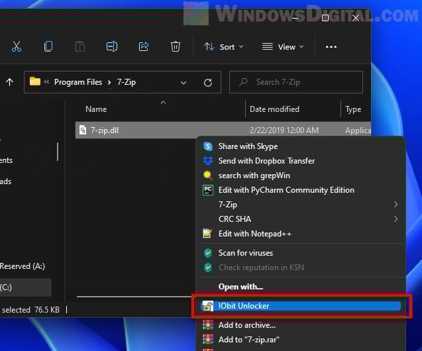The image size is (422, 351).
Task: Choose IObit Unlocker in the context menu
Action: point(301,306)
